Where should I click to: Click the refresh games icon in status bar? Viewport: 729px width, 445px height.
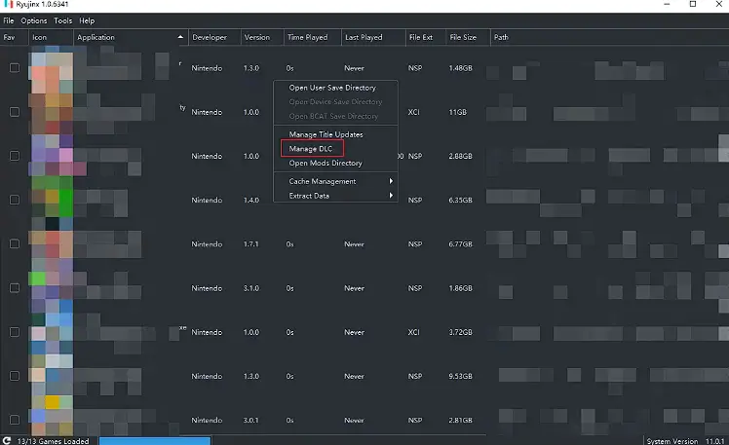point(8,440)
